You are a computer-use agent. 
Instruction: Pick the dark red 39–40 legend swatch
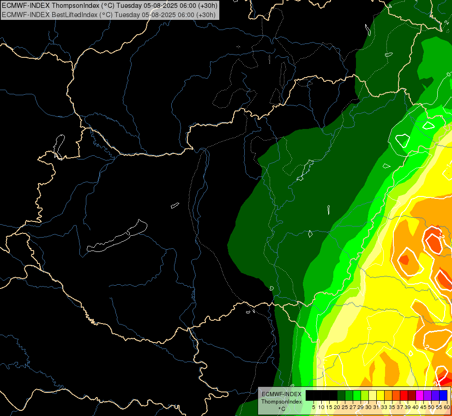pyautogui.click(x=412, y=396)
